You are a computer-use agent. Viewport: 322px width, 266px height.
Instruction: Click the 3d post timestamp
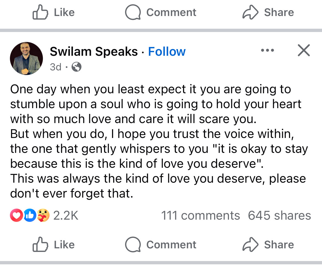[x=56, y=67]
